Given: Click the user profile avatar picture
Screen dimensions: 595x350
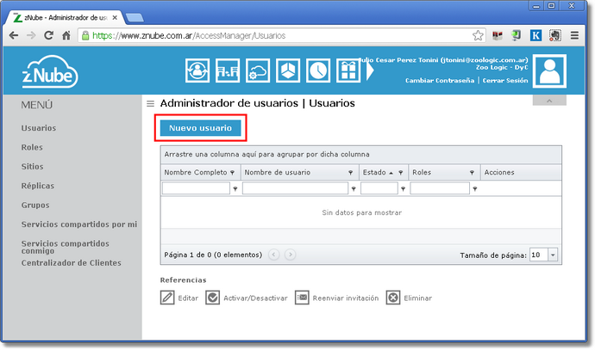Looking at the screenshot, I should pyautogui.click(x=549, y=71).
